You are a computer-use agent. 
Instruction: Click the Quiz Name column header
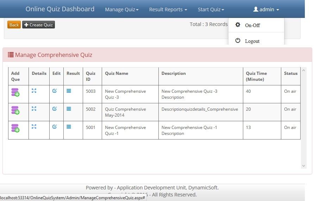coord(117,73)
